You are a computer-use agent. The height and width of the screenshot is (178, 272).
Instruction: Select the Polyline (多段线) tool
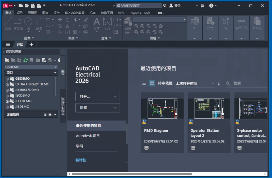pyautogui.click(x=18, y=24)
